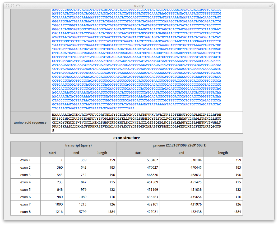Select the "exon 8" row label

[25, 212]
